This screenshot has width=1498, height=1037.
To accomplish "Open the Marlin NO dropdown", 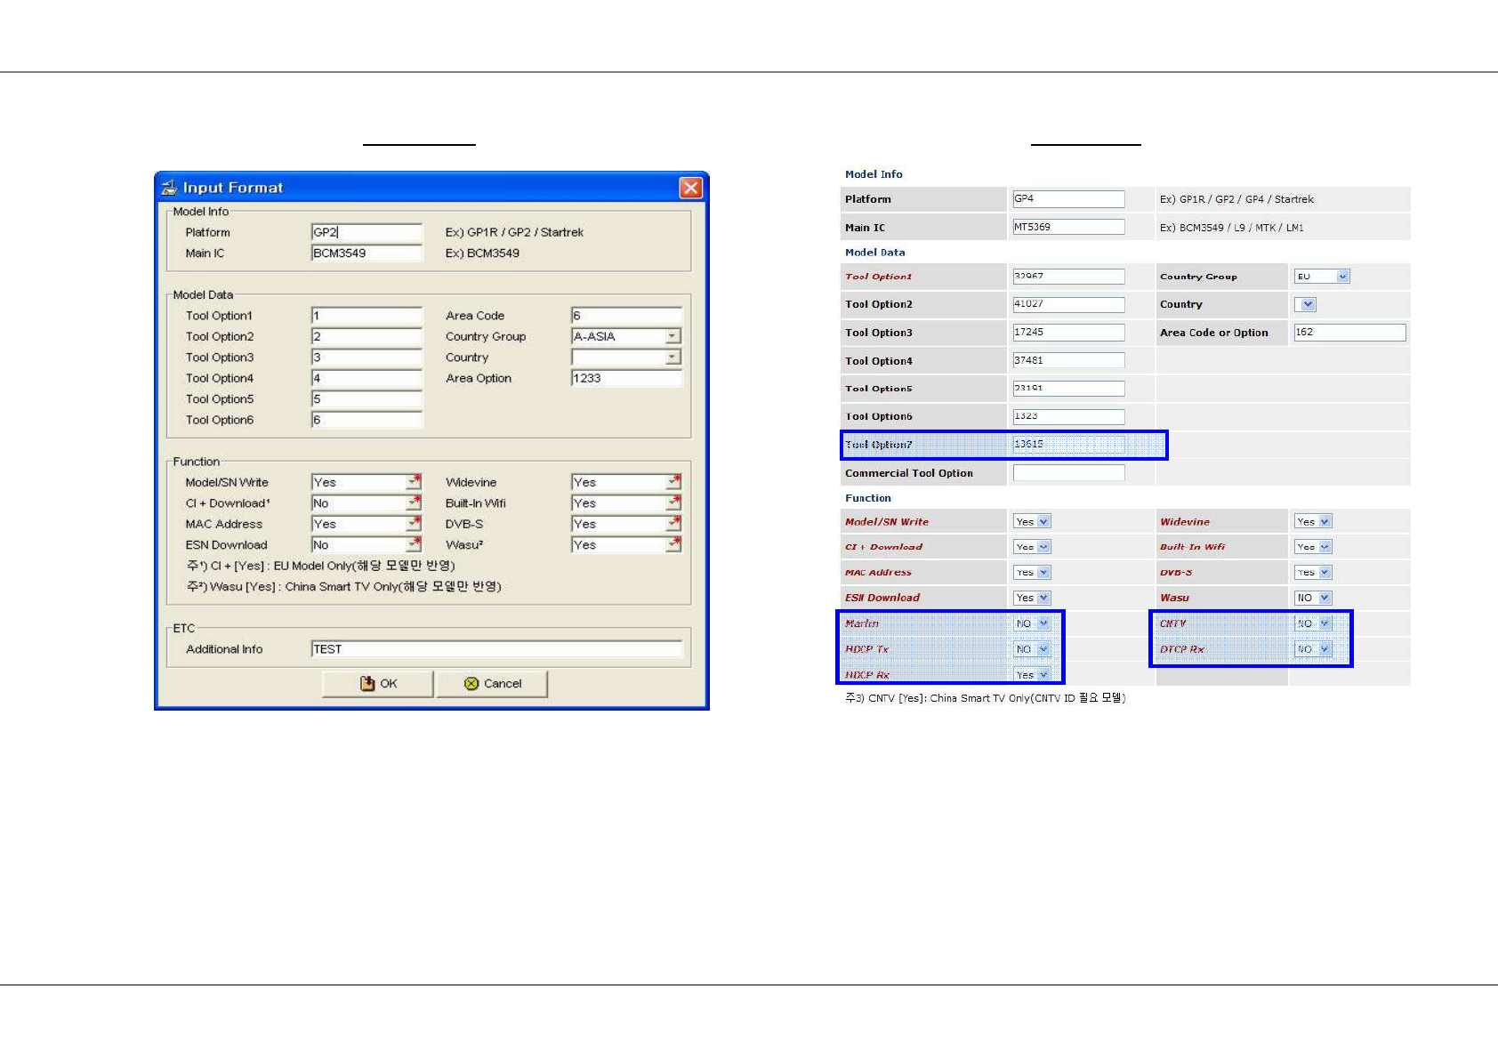I will click(x=1032, y=623).
